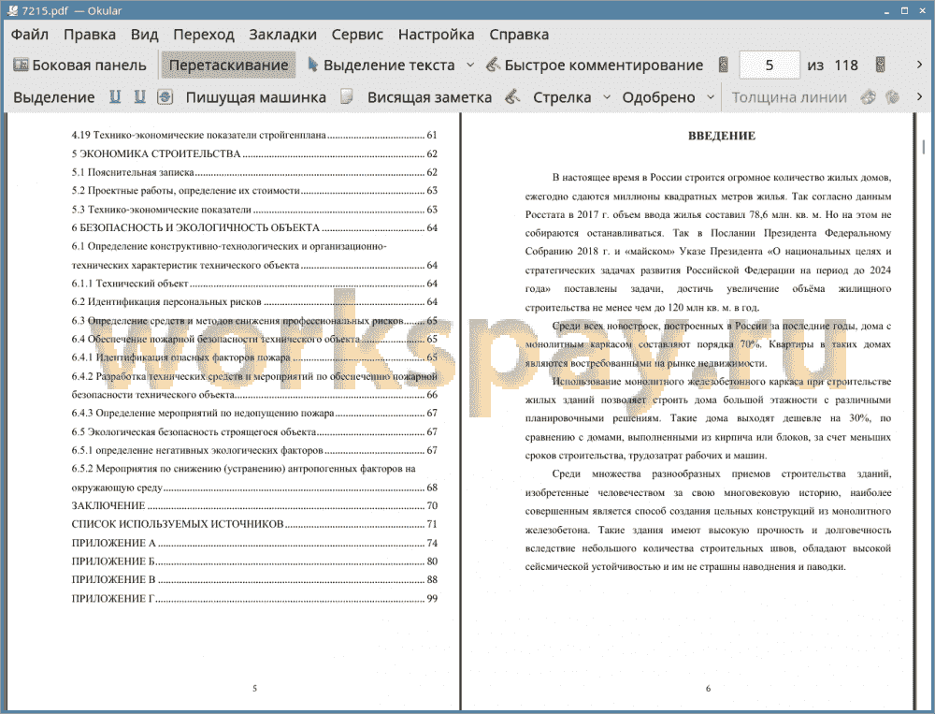Click paragraph starting 'Среди множества разнообразных приемов'
The image size is (935, 714).
(708, 520)
